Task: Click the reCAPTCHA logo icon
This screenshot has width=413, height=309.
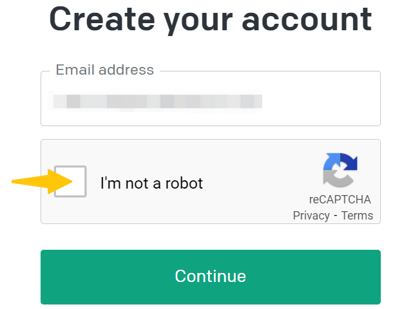Action: 340,170
